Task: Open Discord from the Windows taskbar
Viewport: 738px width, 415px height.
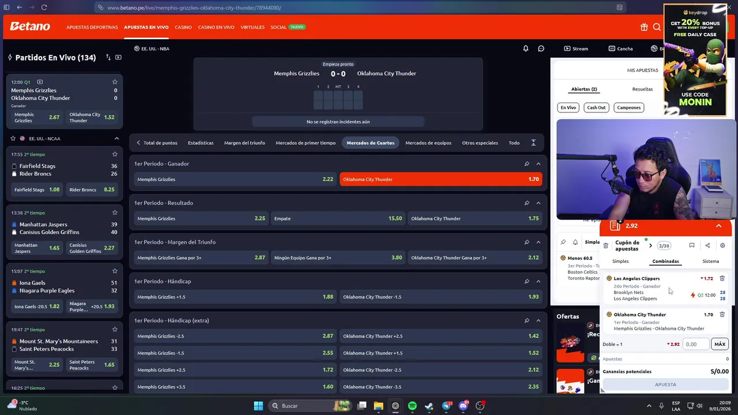Action: point(463,406)
